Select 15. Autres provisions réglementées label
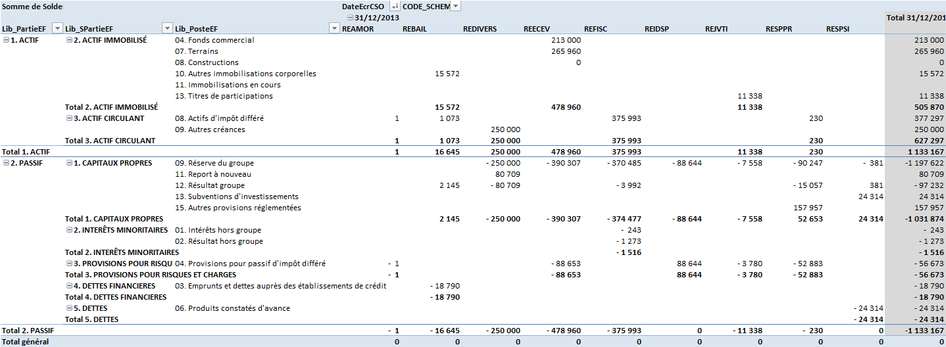The height and width of the screenshot is (347, 946). click(x=238, y=208)
